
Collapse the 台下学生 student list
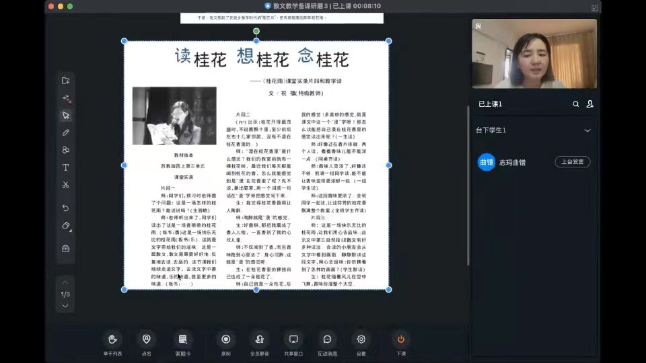[x=587, y=130]
